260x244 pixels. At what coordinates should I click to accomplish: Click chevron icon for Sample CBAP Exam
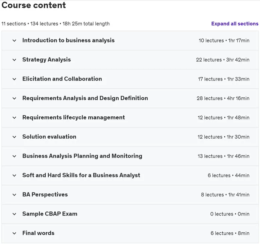click(x=14, y=214)
